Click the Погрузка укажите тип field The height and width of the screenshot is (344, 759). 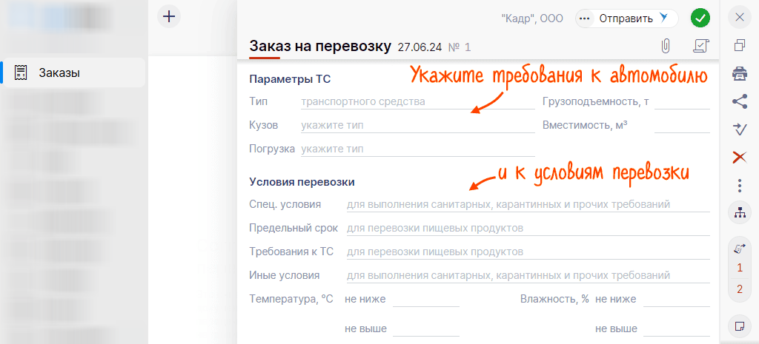click(x=418, y=149)
